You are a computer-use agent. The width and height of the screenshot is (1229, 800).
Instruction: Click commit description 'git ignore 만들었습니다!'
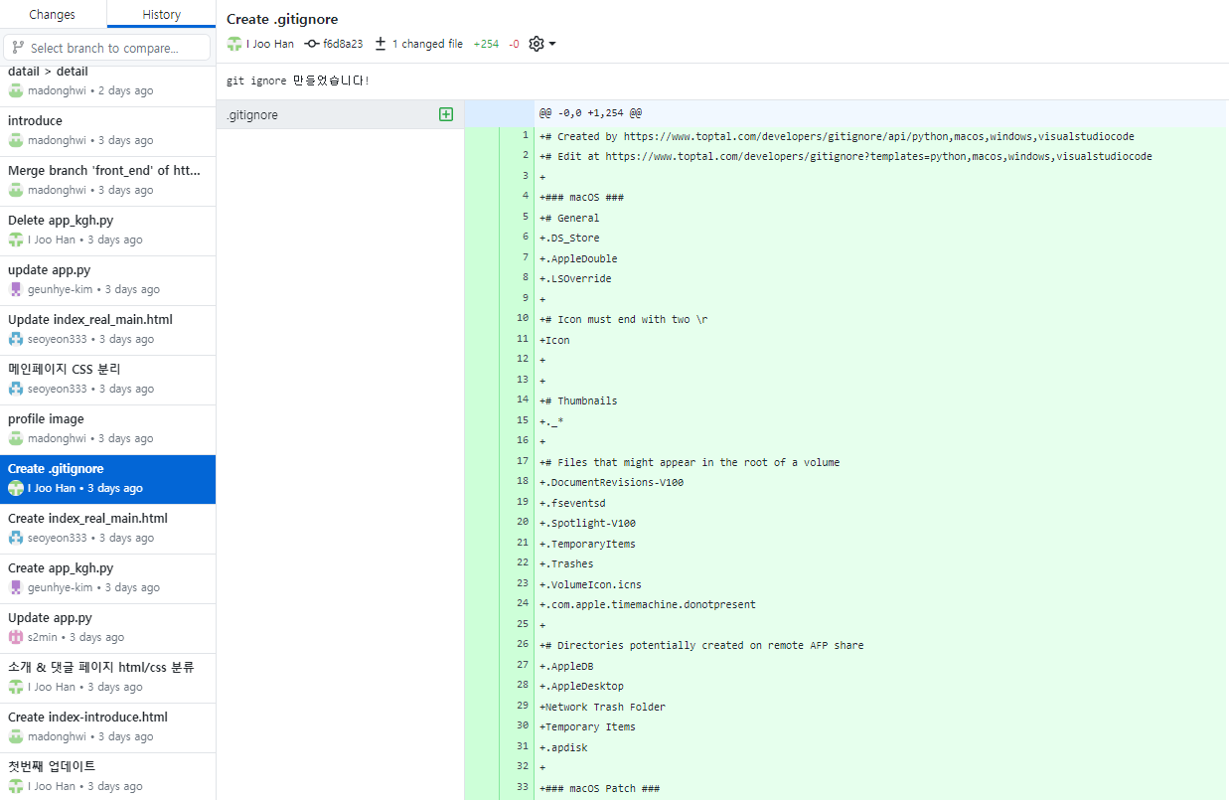tap(298, 80)
